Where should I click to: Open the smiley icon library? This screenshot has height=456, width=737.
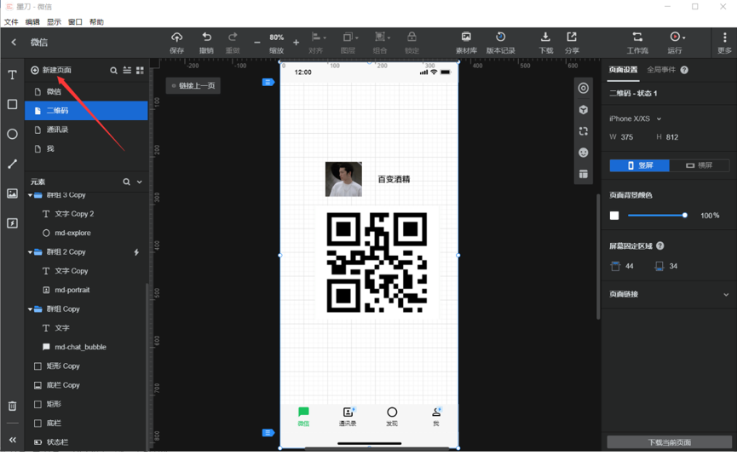point(584,153)
